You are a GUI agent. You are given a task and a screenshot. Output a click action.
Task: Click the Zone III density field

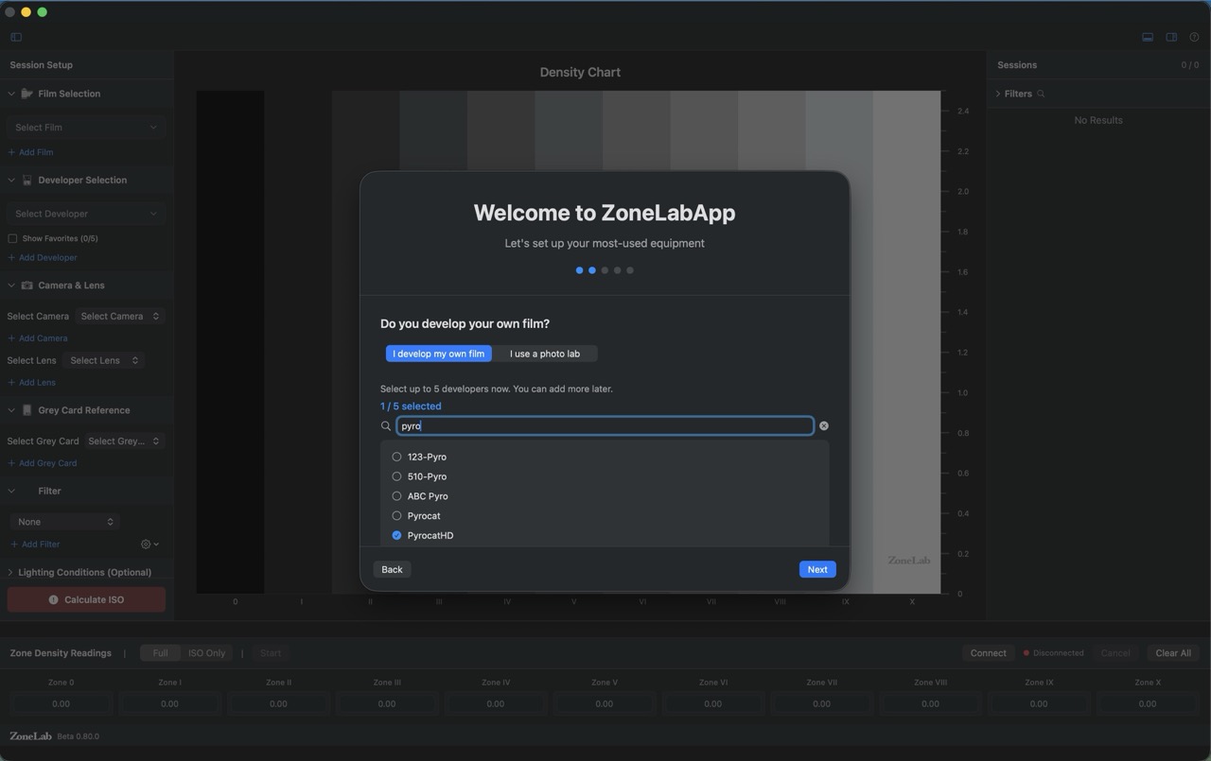click(x=387, y=703)
